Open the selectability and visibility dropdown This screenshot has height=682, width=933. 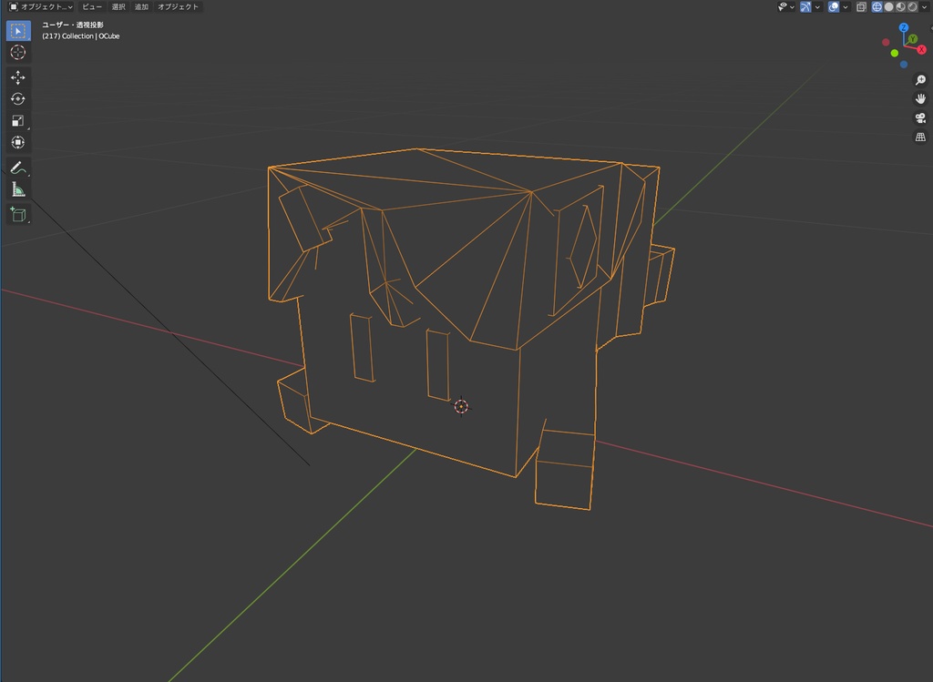[786, 7]
